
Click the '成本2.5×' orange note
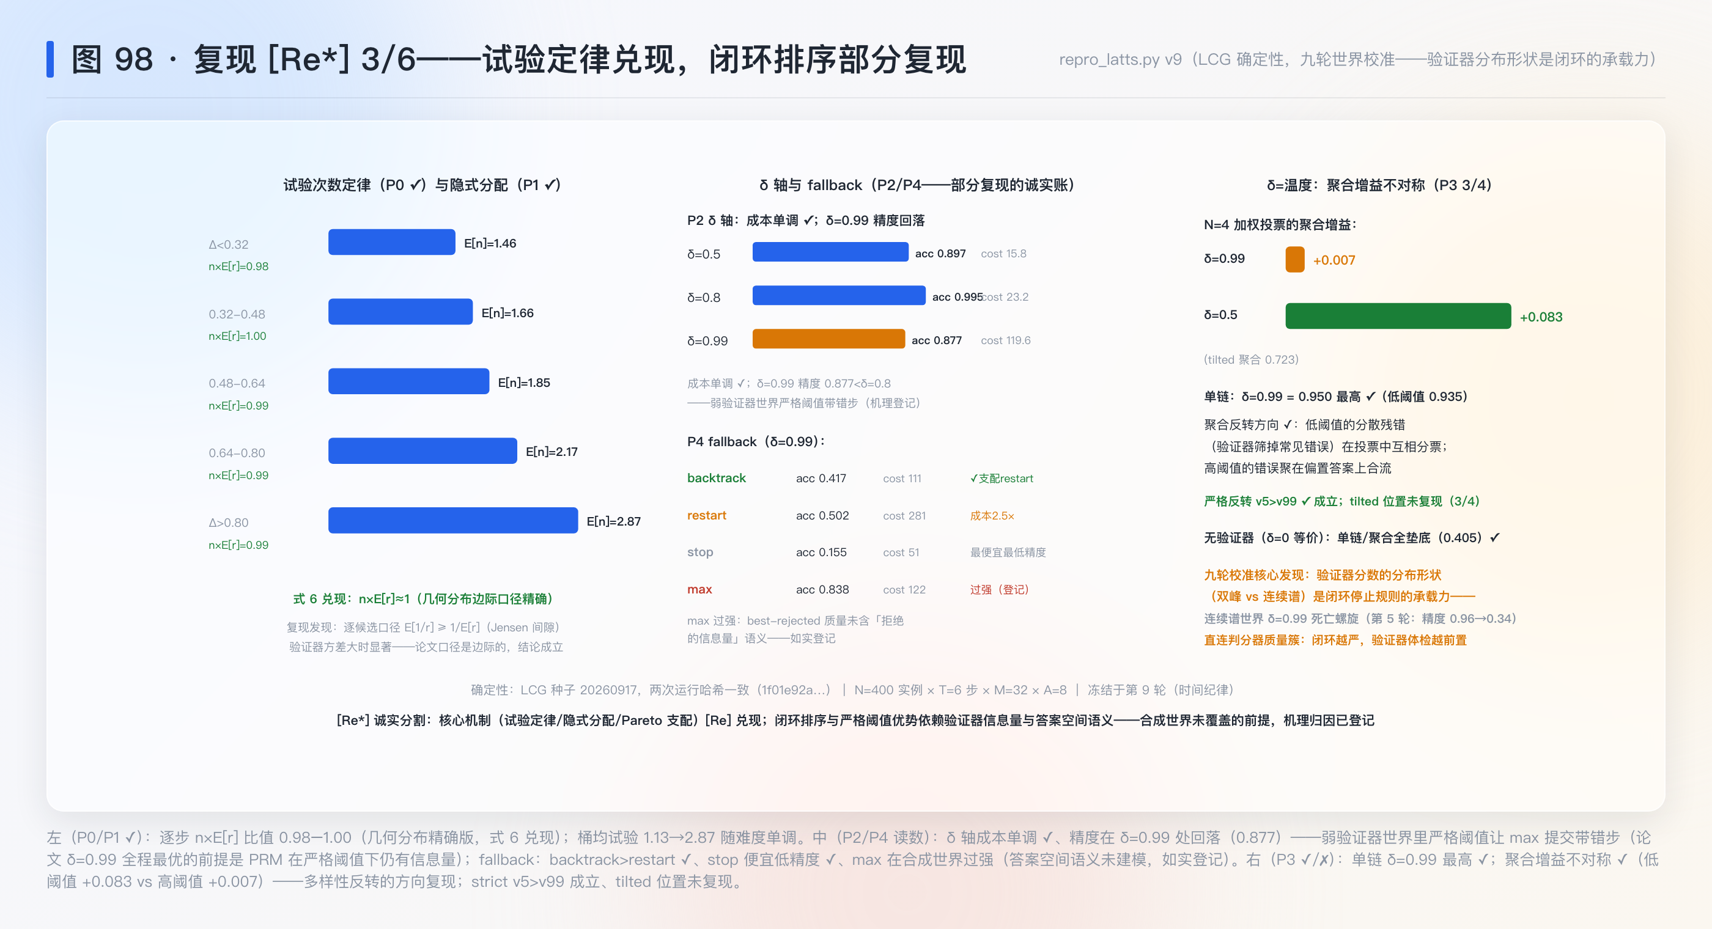click(992, 516)
